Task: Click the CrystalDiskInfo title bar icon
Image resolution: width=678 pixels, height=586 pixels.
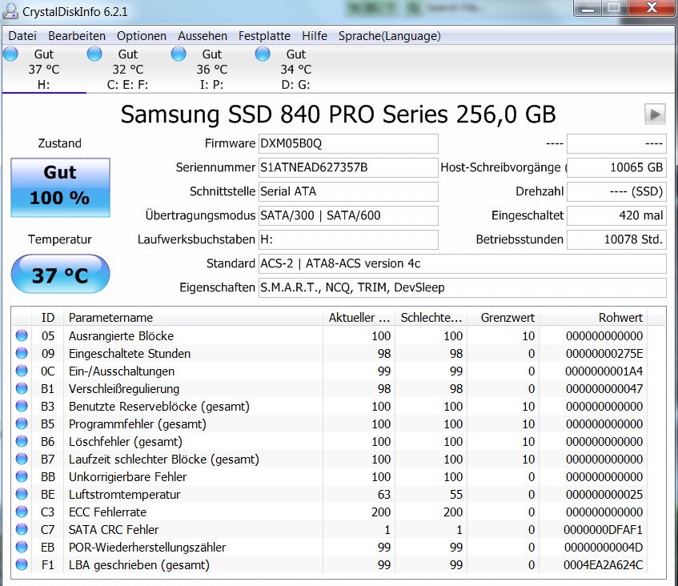Action: [x=10, y=11]
